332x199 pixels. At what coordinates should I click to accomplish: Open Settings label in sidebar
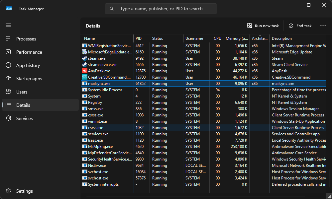coord(25,191)
